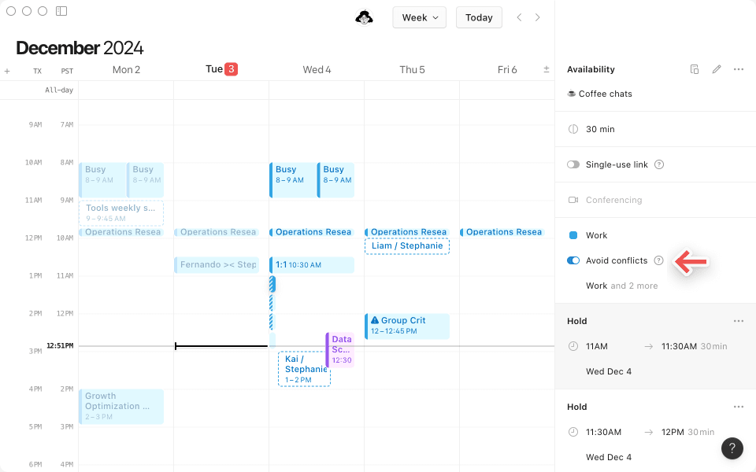The image size is (756, 472).
Task: Click the blue Work calendar color square
Action: pos(573,235)
